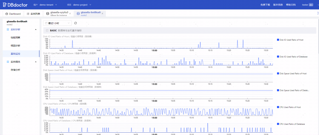
Task: Click the 15:00 marker on CPU Host chart
Action: (x=154, y=118)
